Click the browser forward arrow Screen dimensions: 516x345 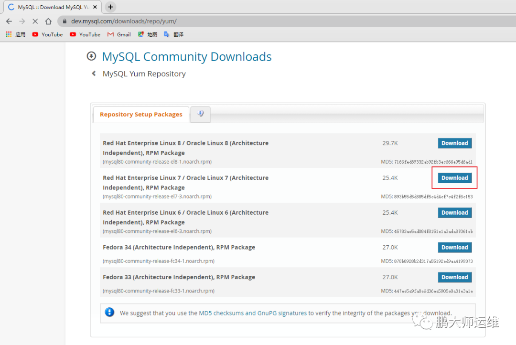(22, 21)
